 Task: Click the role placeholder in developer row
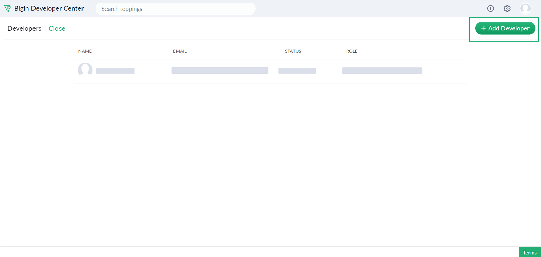pyautogui.click(x=382, y=70)
